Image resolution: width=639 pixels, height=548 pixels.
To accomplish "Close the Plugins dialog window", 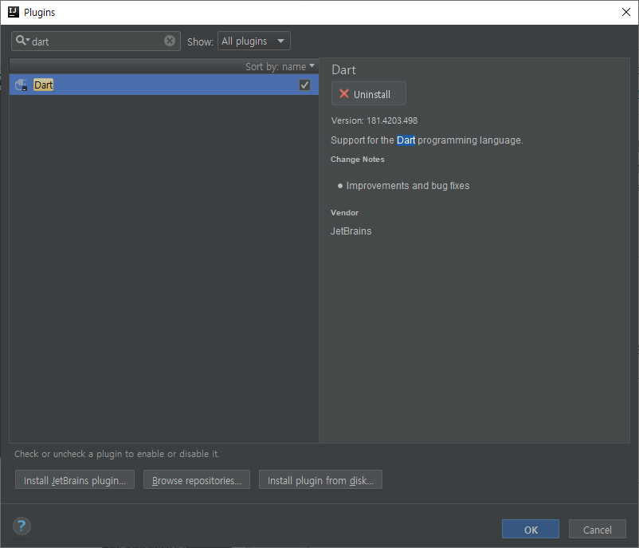I will pos(626,12).
